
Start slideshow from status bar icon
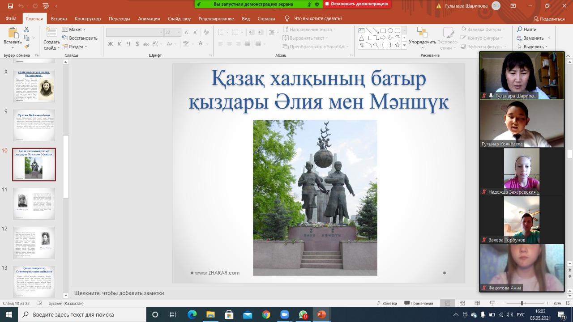point(492,303)
